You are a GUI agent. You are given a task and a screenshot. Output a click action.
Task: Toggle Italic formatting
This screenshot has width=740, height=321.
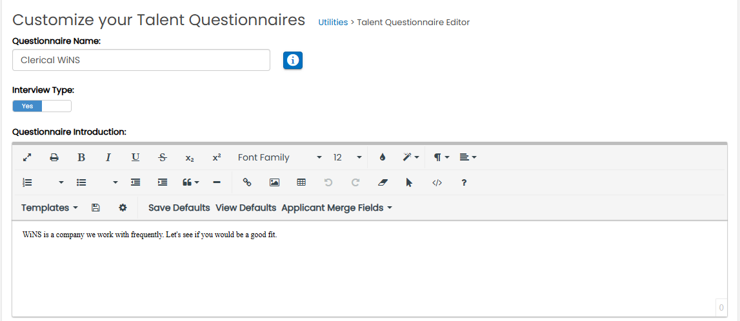[x=108, y=157]
